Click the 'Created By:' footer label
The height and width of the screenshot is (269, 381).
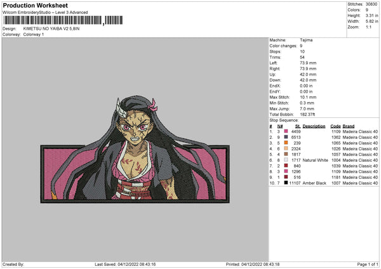(13, 264)
